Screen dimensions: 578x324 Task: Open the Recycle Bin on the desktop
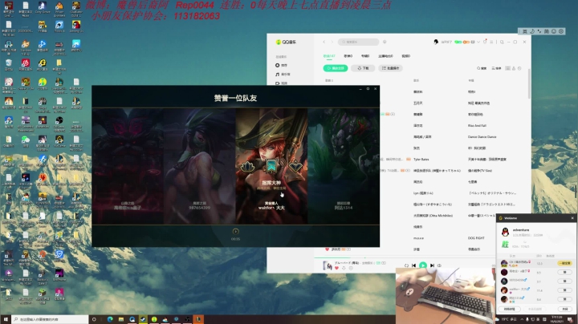pyautogui.click(x=9, y=65)
